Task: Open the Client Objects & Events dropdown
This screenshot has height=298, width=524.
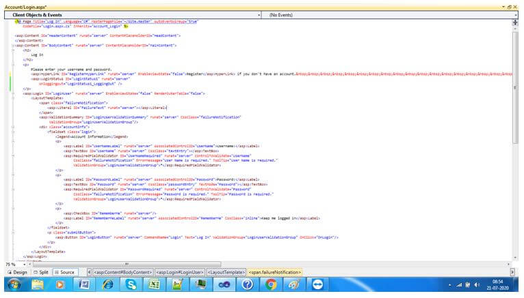Action: pos(259,14)
